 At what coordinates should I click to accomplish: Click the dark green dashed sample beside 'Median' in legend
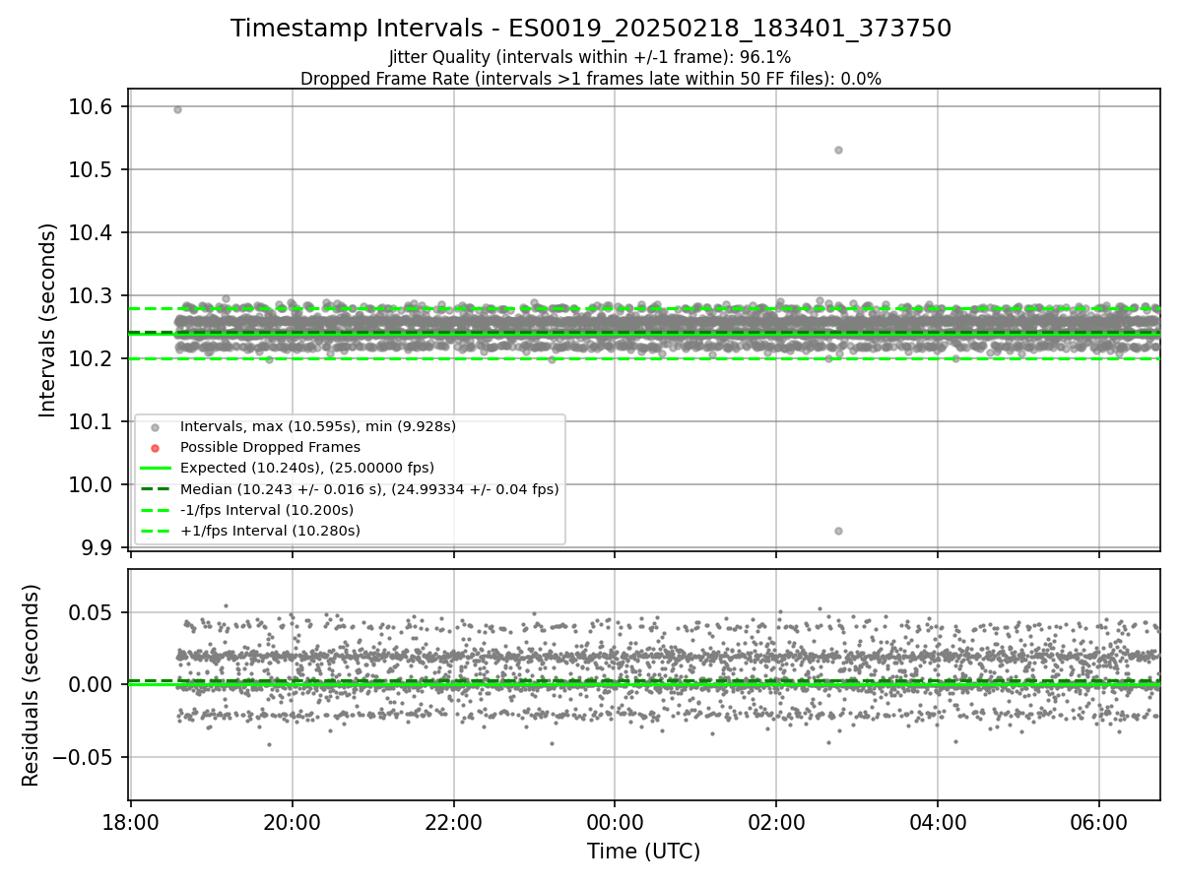tap(155, 489)
